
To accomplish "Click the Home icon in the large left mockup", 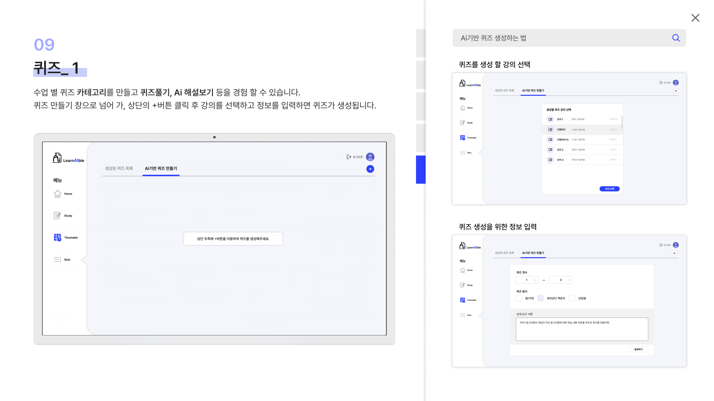I will [x=57, y=194].
